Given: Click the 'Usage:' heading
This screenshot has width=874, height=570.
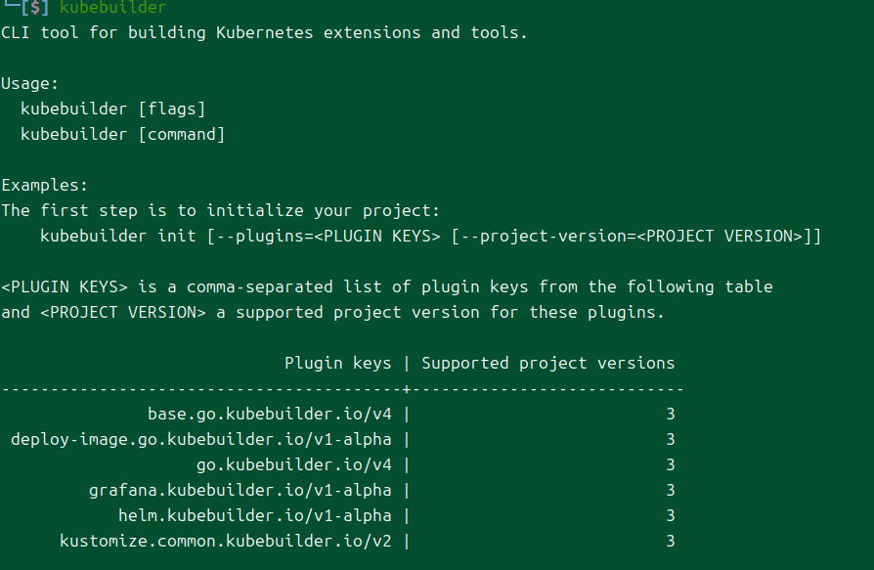Looking at the screenshot, I should click(x=29, y=83).
